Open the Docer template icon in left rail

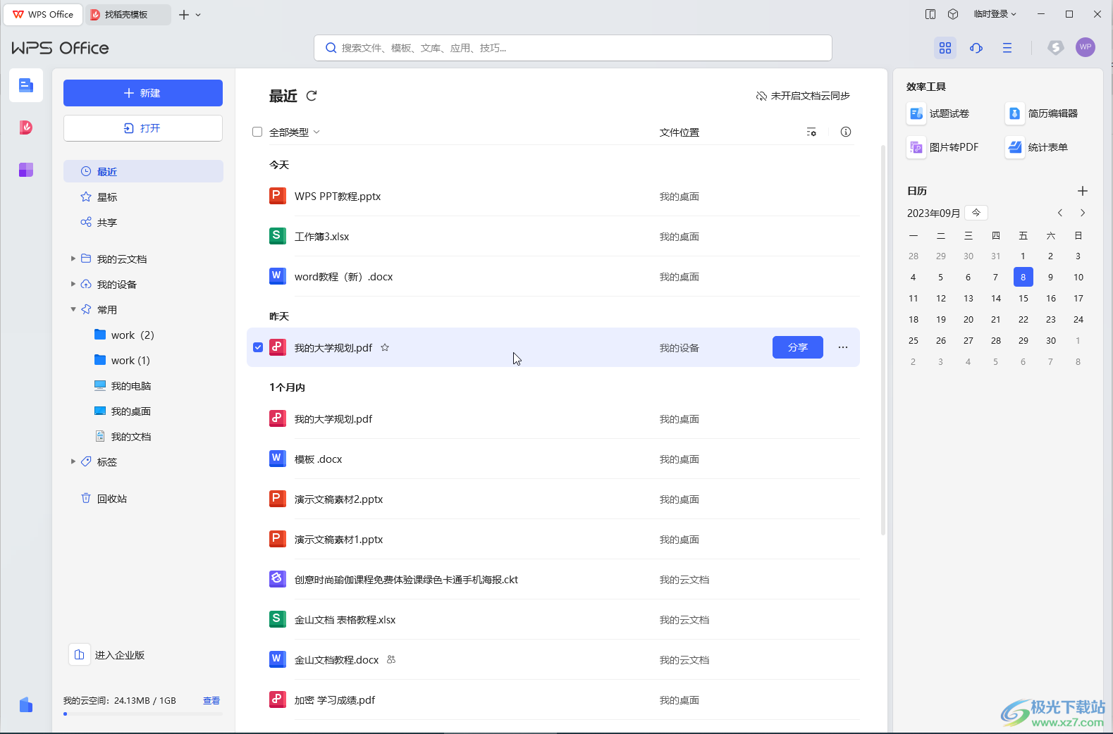click(x=26, y=127)
